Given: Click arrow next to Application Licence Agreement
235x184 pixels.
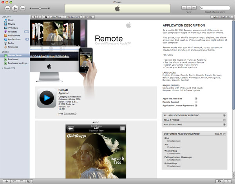Looking at the screenshot, I should (196, 105).
